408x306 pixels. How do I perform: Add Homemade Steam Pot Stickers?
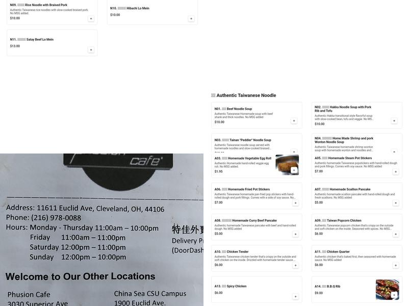394,170
